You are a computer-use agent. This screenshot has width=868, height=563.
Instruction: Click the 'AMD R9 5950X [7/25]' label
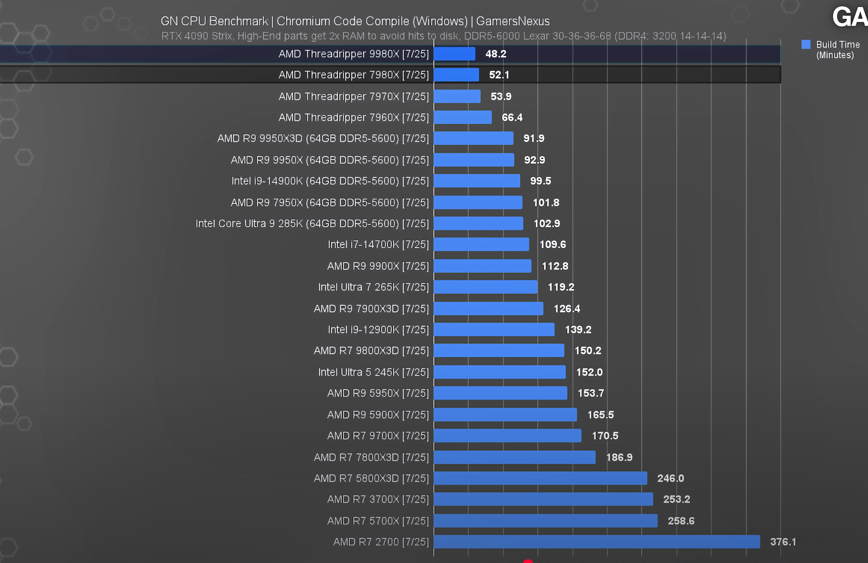point(378,393)
